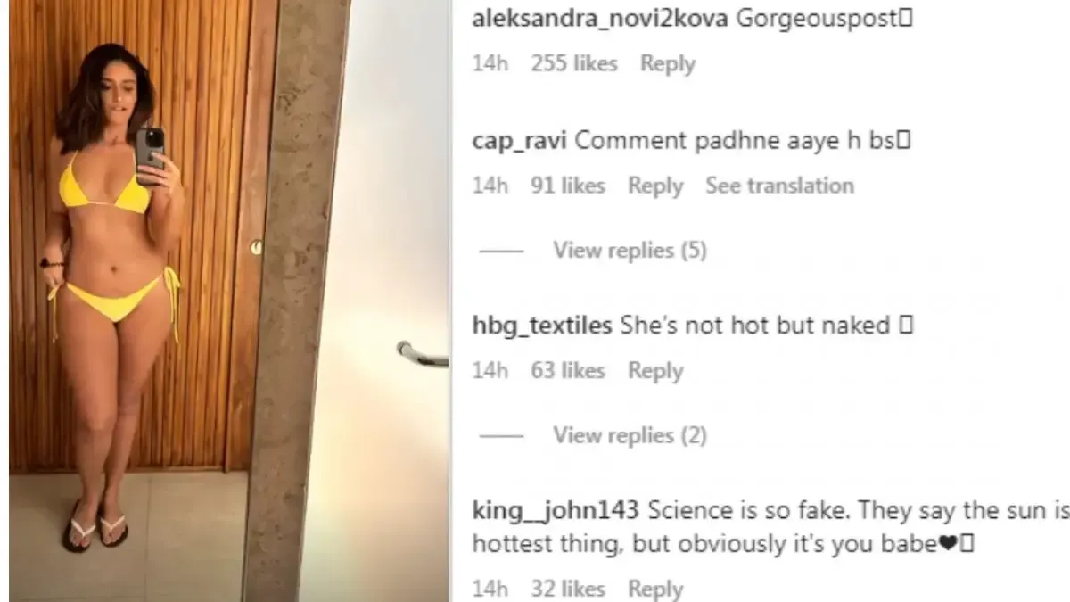Show the 91 likes on cap_ravi's comment

pos(568,186)
